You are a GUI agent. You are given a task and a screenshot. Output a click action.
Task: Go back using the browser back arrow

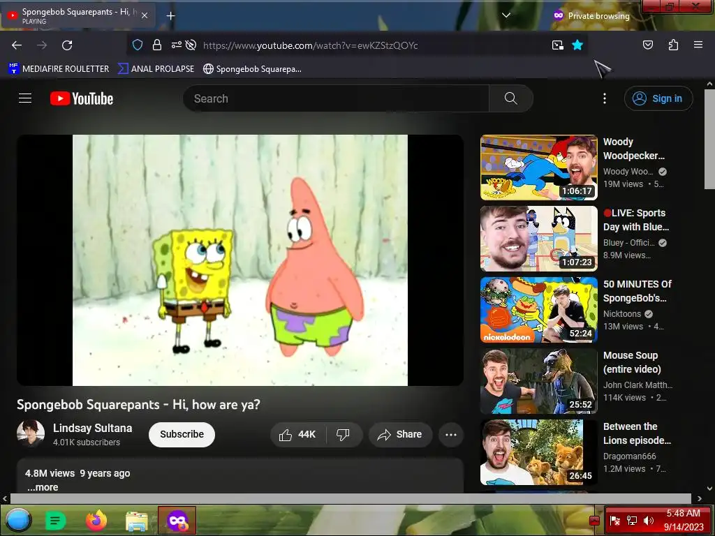(17, 45)
